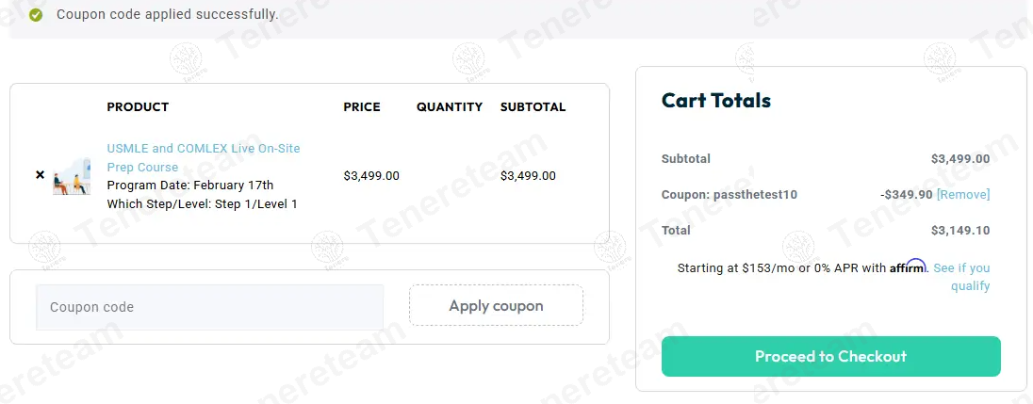The height and width of the screenshot is (404, 1033).
Task: Click the QUANTITY column header
Action: pyautogui.click(x=450, y=107)
